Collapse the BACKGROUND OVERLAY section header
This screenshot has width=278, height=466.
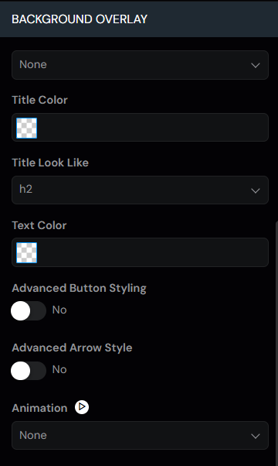tap(139, 19)
